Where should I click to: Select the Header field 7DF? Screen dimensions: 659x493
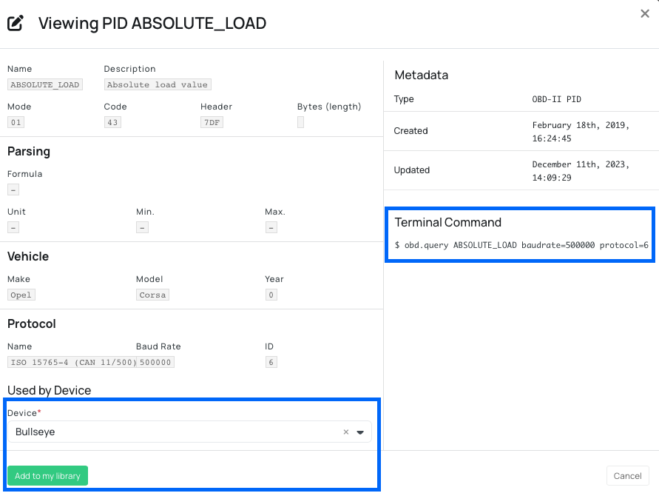coord(211,122)
